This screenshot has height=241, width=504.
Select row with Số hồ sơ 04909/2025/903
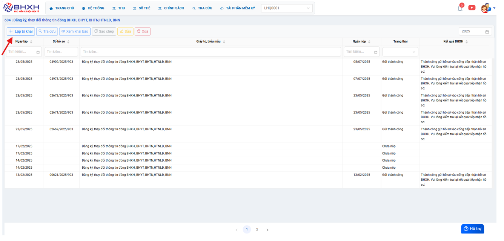pos(61,62)
